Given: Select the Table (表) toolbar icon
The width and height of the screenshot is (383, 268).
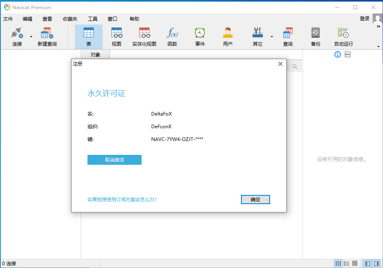Looking at the screenshot, I should (88, 37).
